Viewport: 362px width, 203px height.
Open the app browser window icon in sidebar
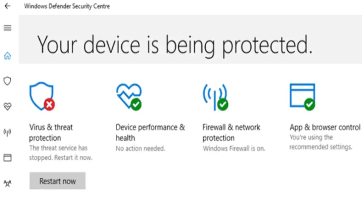(x=7, y=158)
